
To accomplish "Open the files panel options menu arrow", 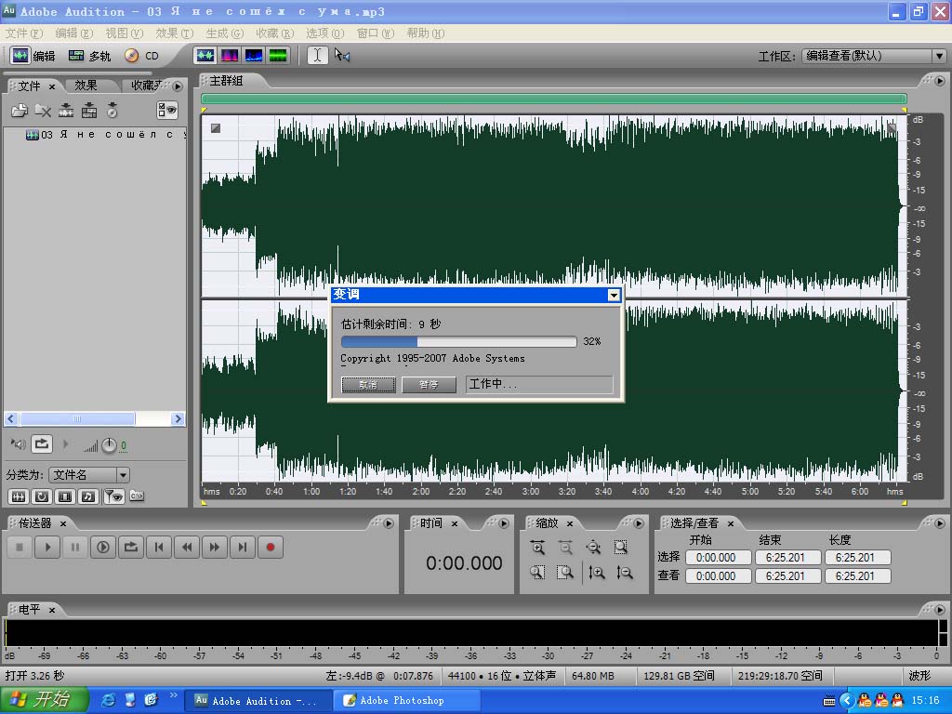I will [178, 86].
